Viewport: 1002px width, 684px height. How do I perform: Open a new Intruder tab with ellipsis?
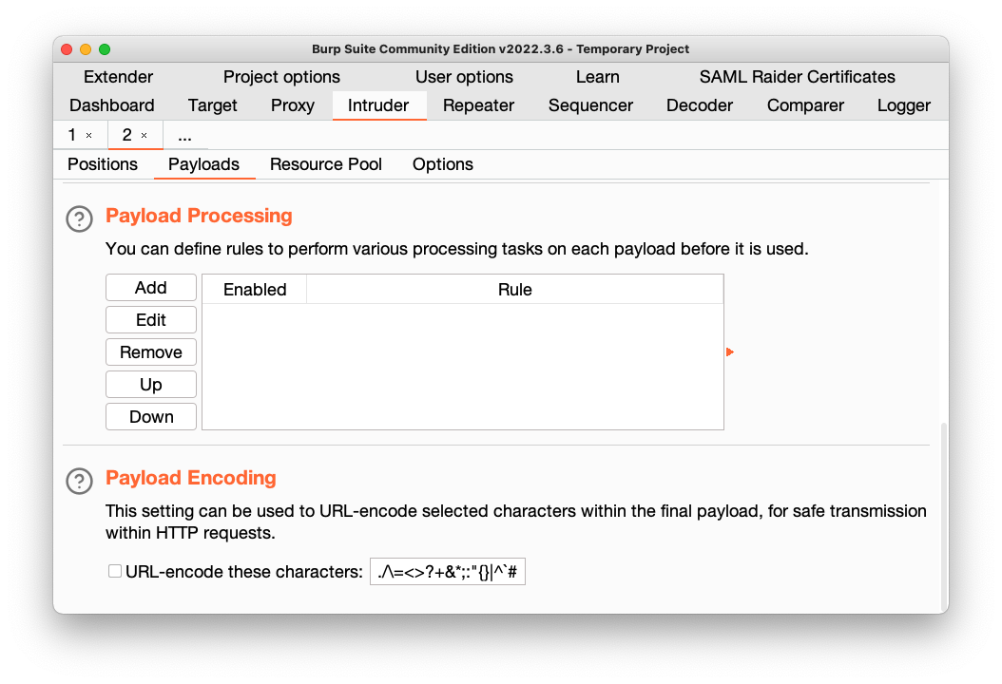click(x=184, y=135)
